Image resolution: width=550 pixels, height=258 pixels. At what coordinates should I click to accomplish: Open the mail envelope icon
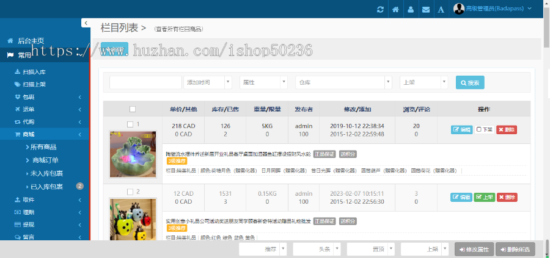(426, 9)
